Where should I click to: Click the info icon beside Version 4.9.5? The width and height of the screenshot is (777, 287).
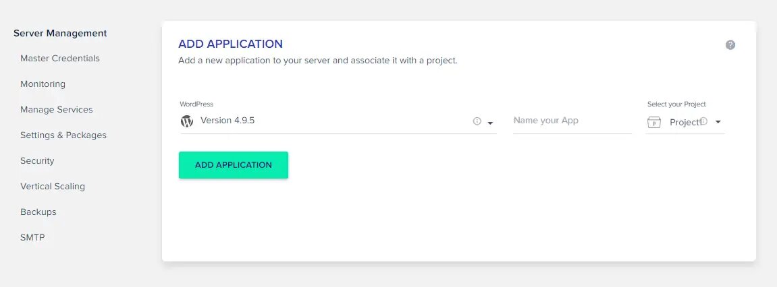[x=477, y=121]
